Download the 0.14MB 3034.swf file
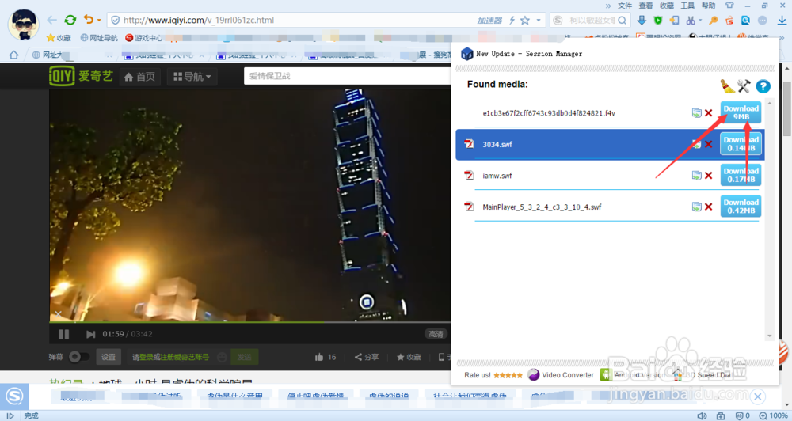 coord(741,144)
